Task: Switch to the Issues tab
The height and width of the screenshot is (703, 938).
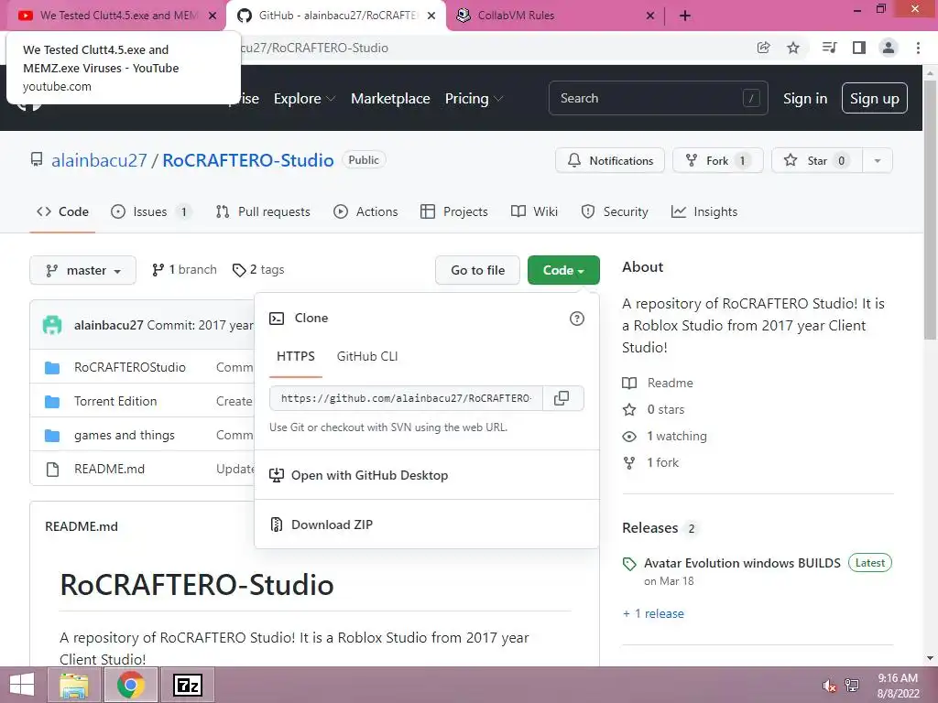Action: (151, 211)
